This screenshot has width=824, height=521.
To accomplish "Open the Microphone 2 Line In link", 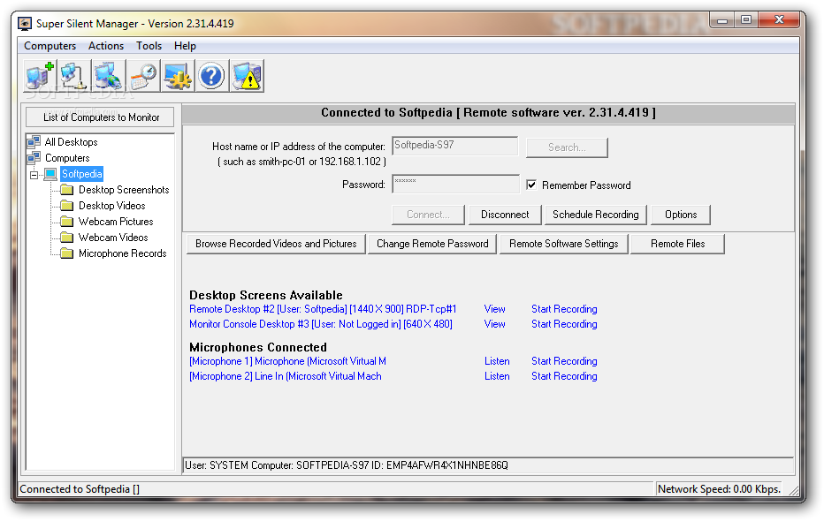I will click(x=286, y=376).
